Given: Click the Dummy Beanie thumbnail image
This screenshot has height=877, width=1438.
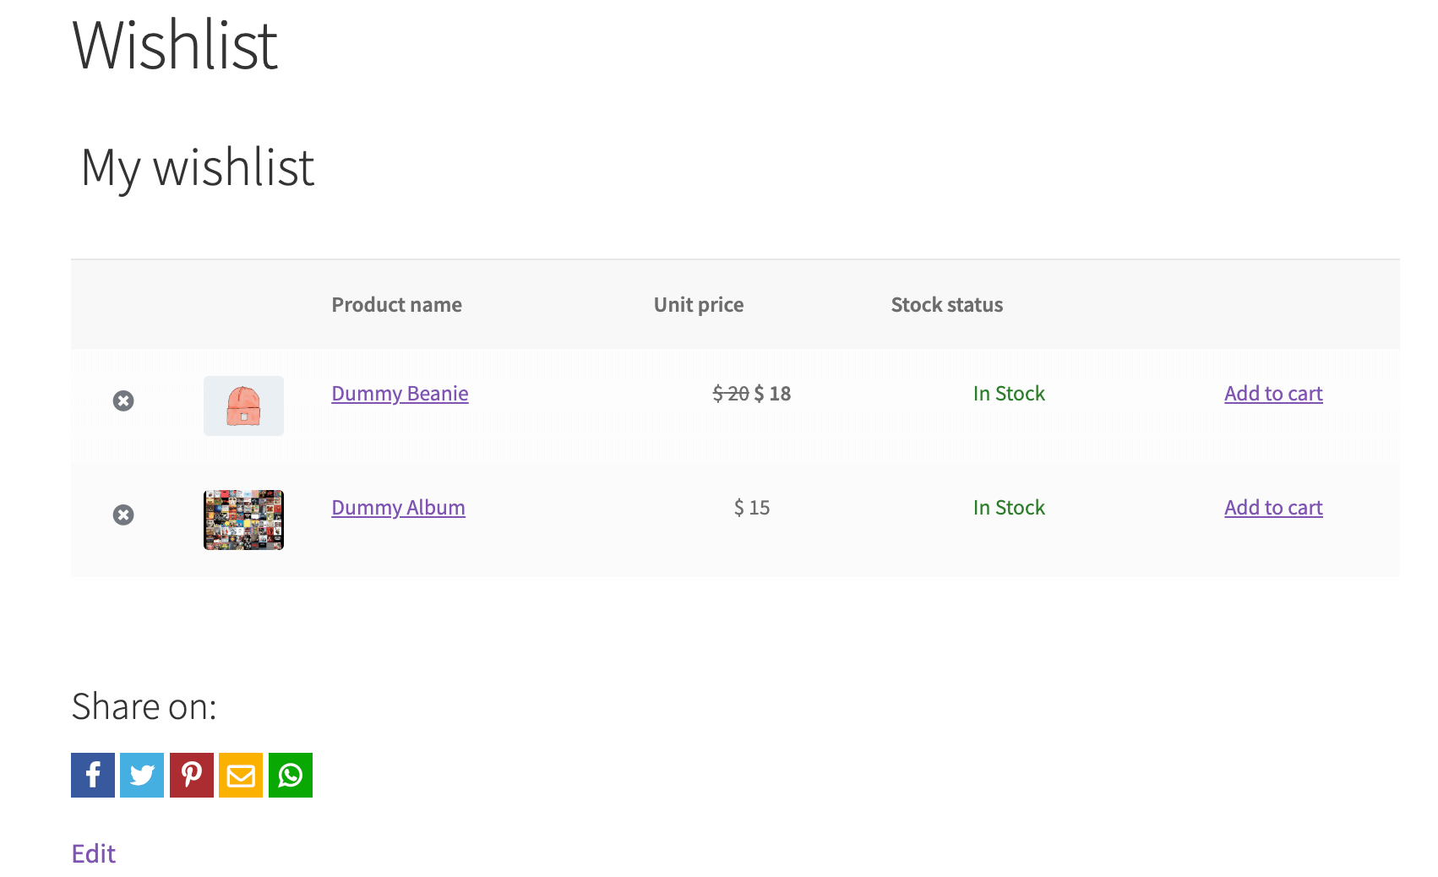Looking at the screenshot, I should pyautogui.click(x=243, y=406).
